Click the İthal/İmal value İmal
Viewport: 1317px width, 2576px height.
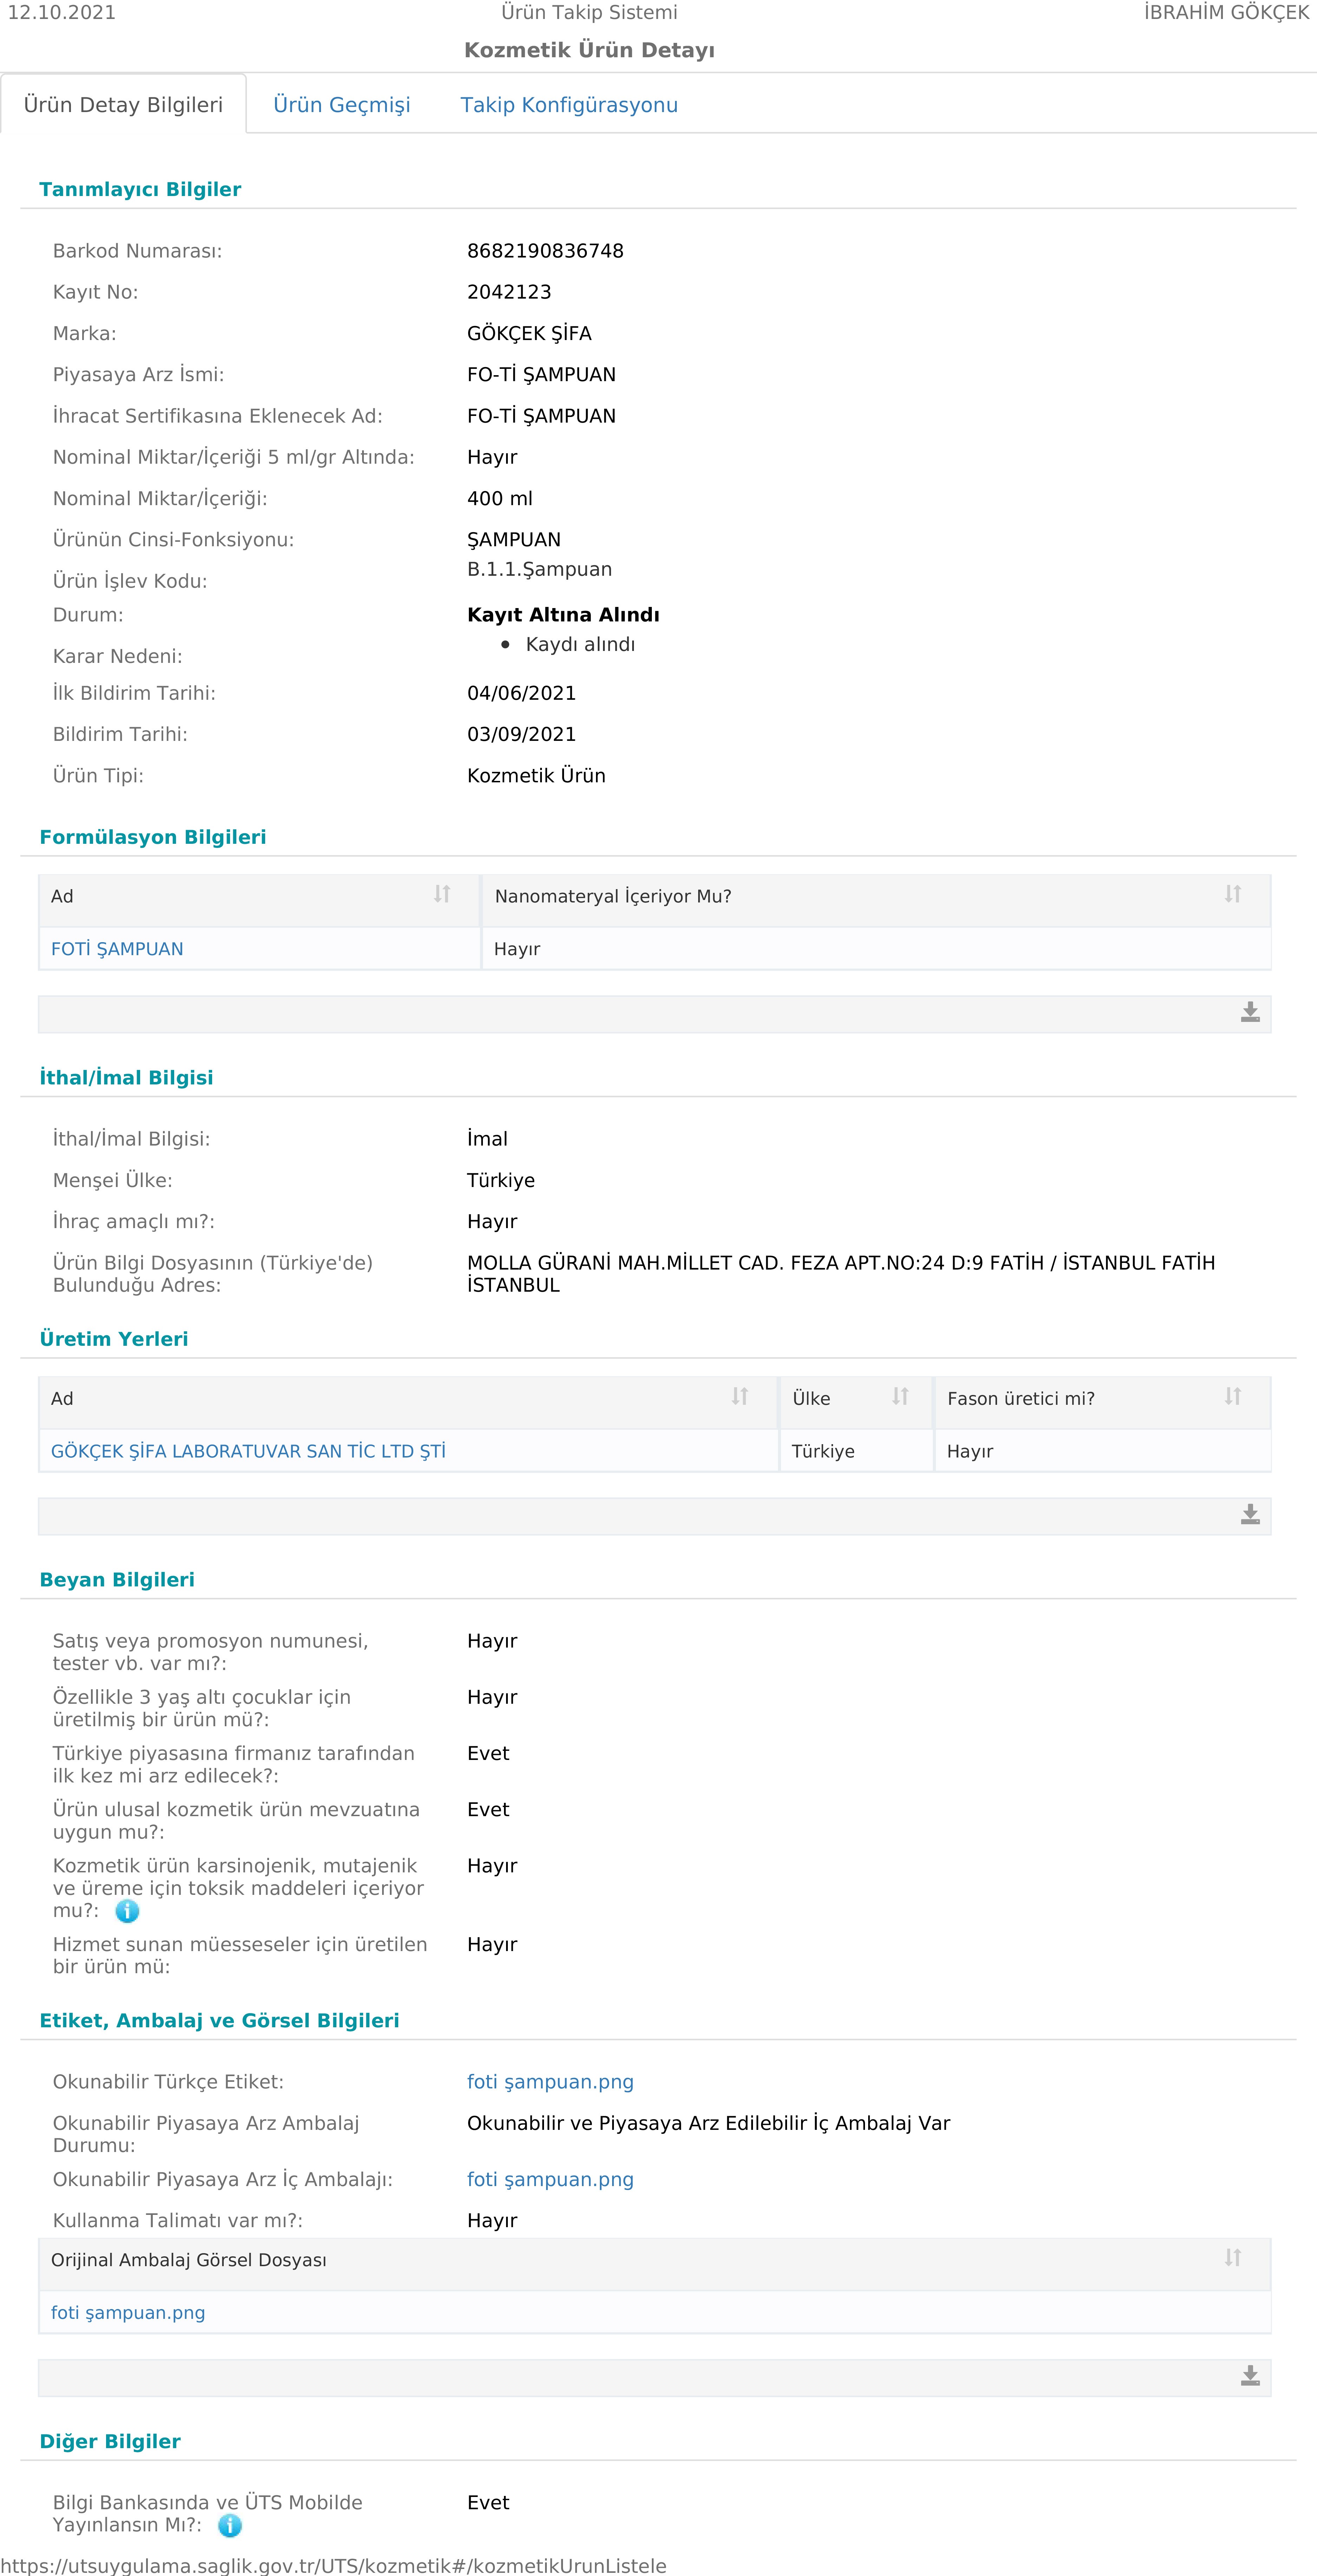click(487, 1139)
